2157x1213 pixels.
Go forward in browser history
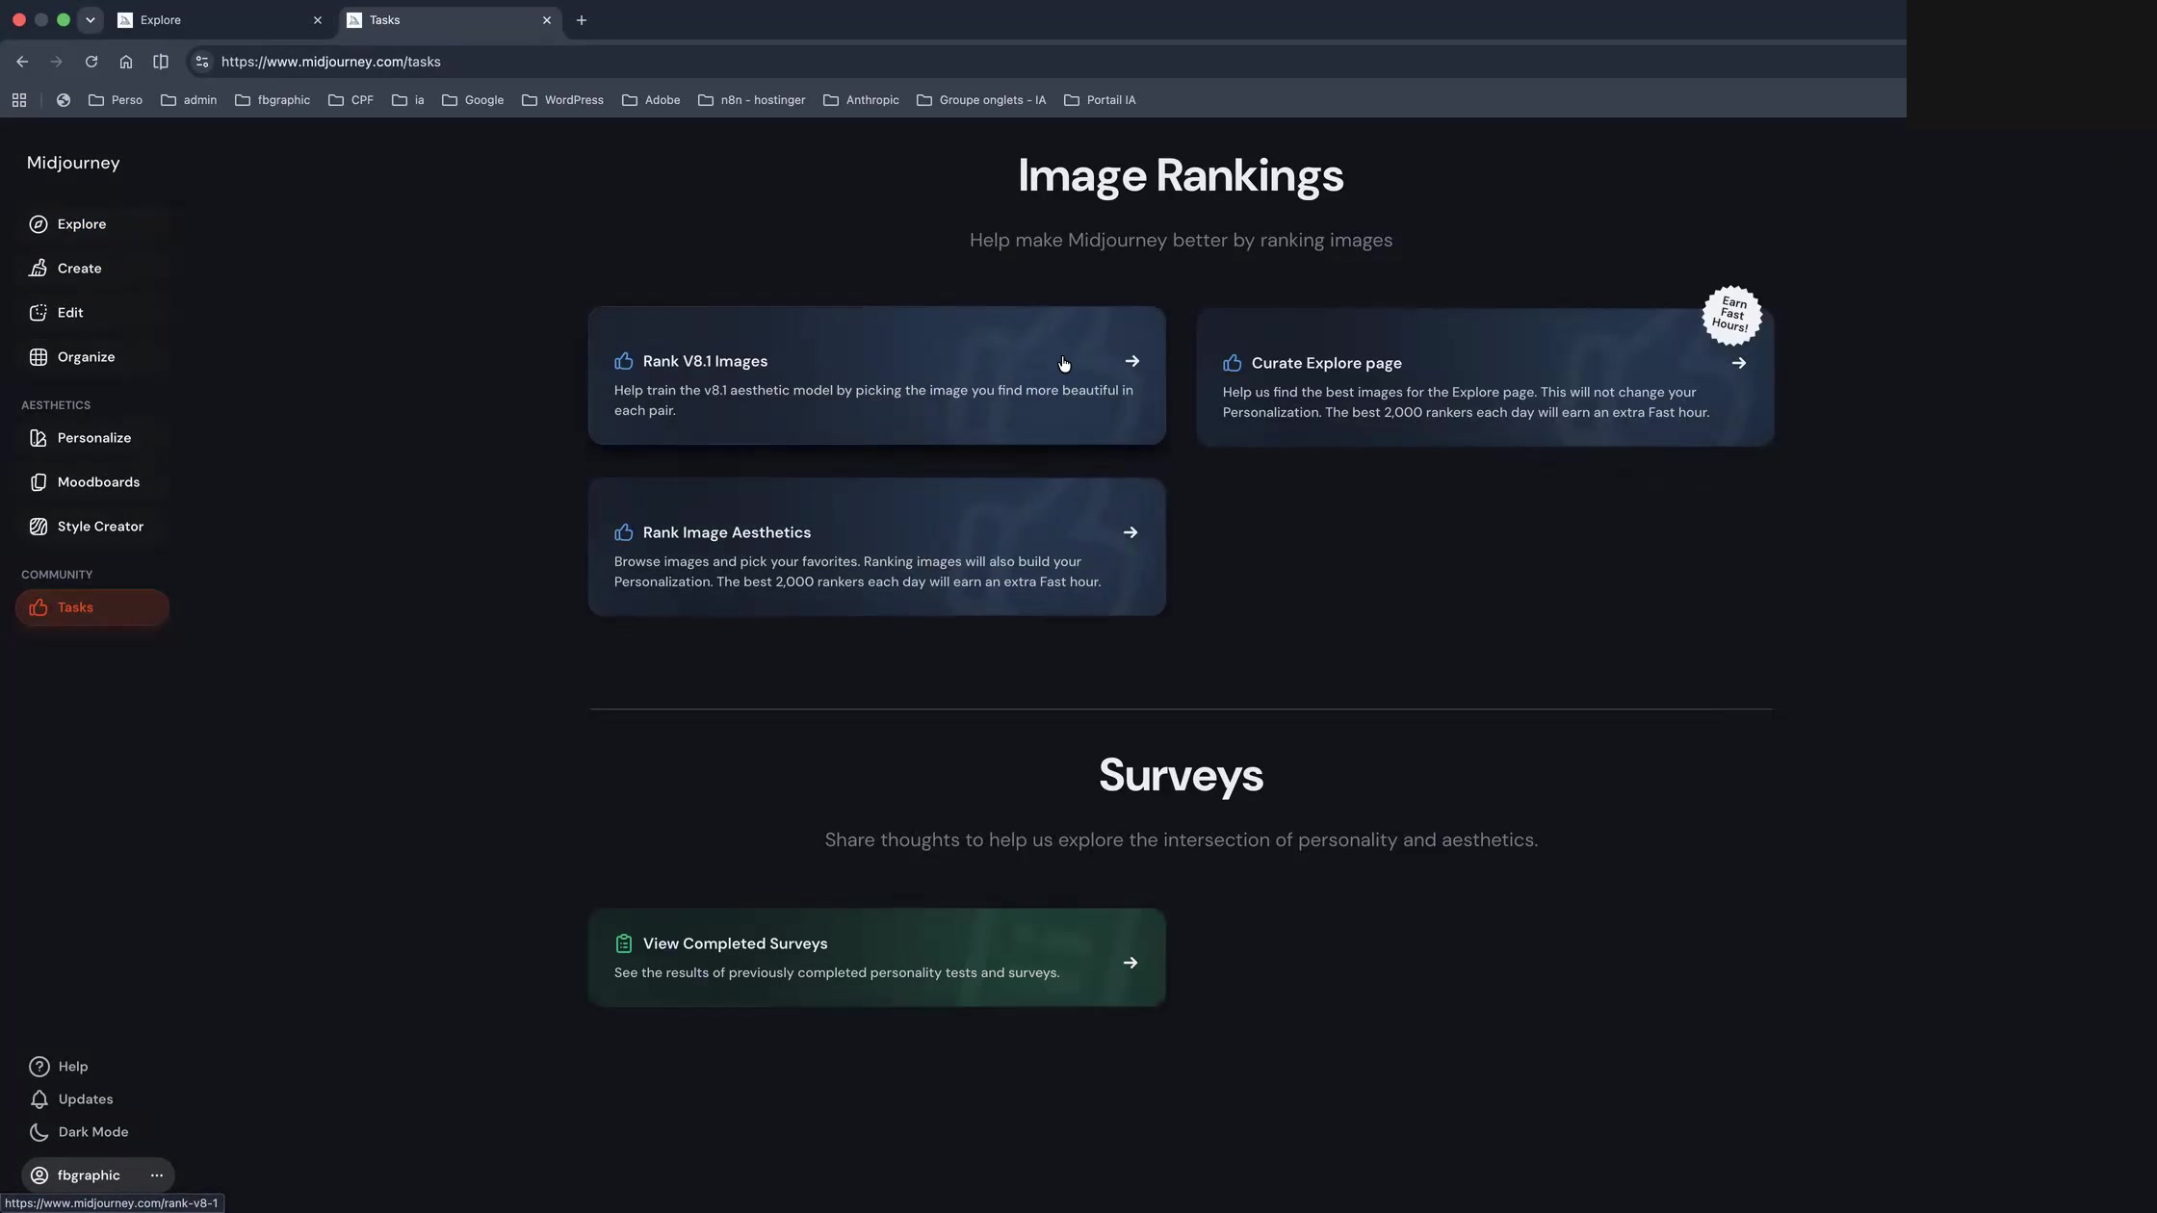(56, 62)
